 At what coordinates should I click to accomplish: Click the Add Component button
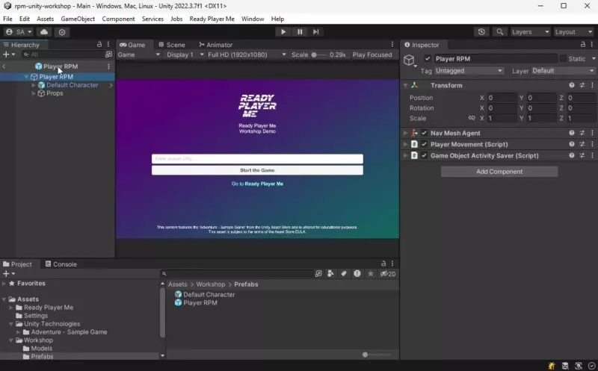(x=499, y=172)
